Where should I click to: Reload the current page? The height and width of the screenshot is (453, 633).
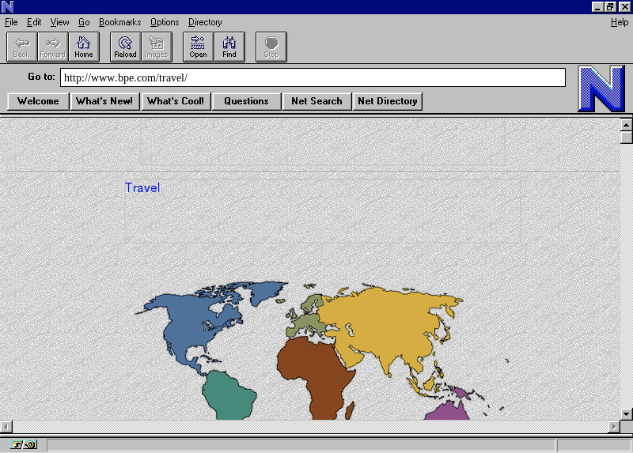pos(125,47)
